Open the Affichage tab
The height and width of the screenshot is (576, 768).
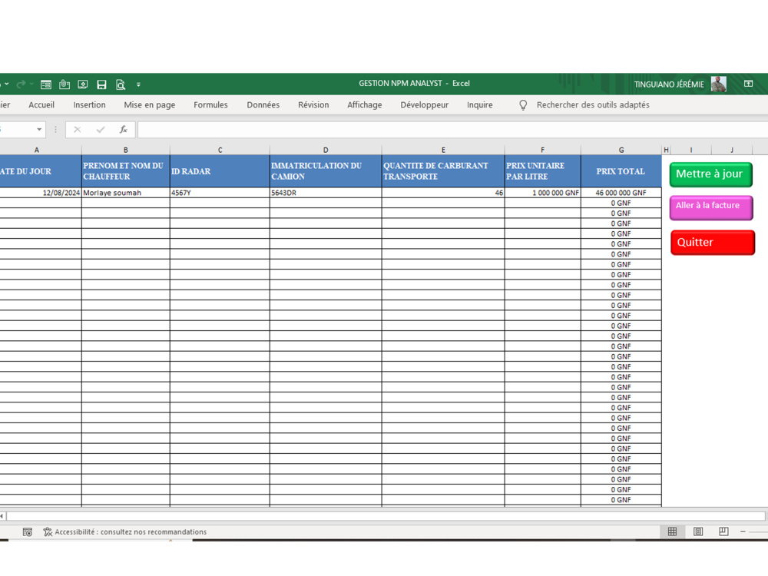[x=364, y=104]
